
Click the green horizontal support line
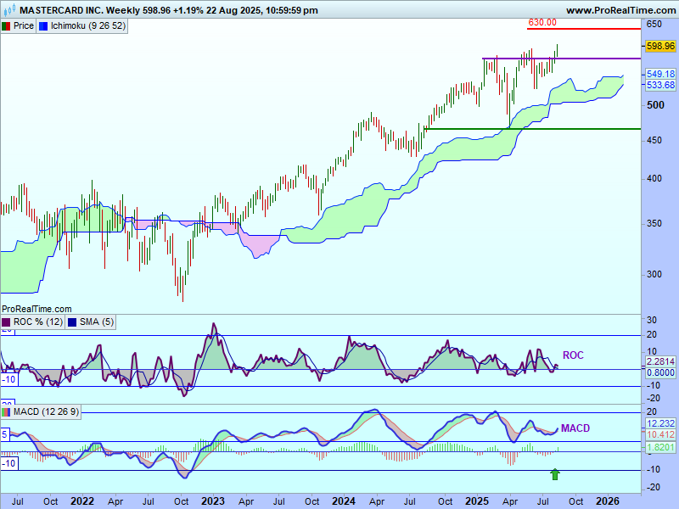533,129
